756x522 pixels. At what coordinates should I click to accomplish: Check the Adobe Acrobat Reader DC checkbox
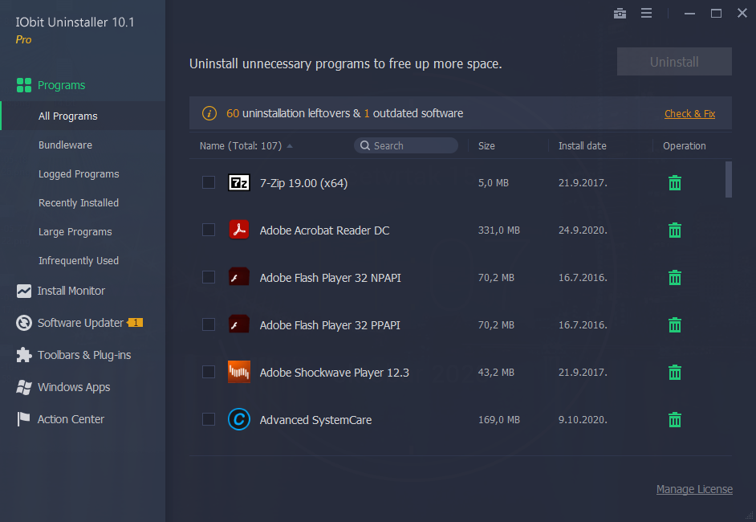[x=209, y=230]
